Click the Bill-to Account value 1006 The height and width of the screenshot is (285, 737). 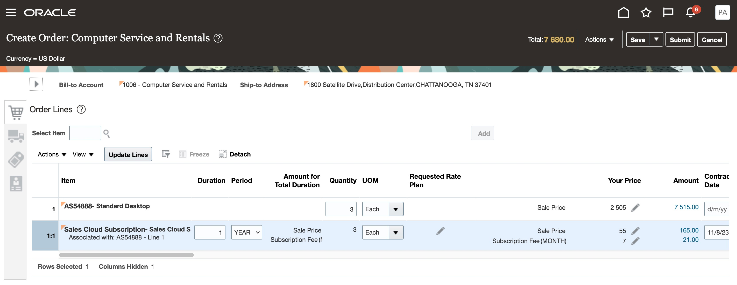174,85
